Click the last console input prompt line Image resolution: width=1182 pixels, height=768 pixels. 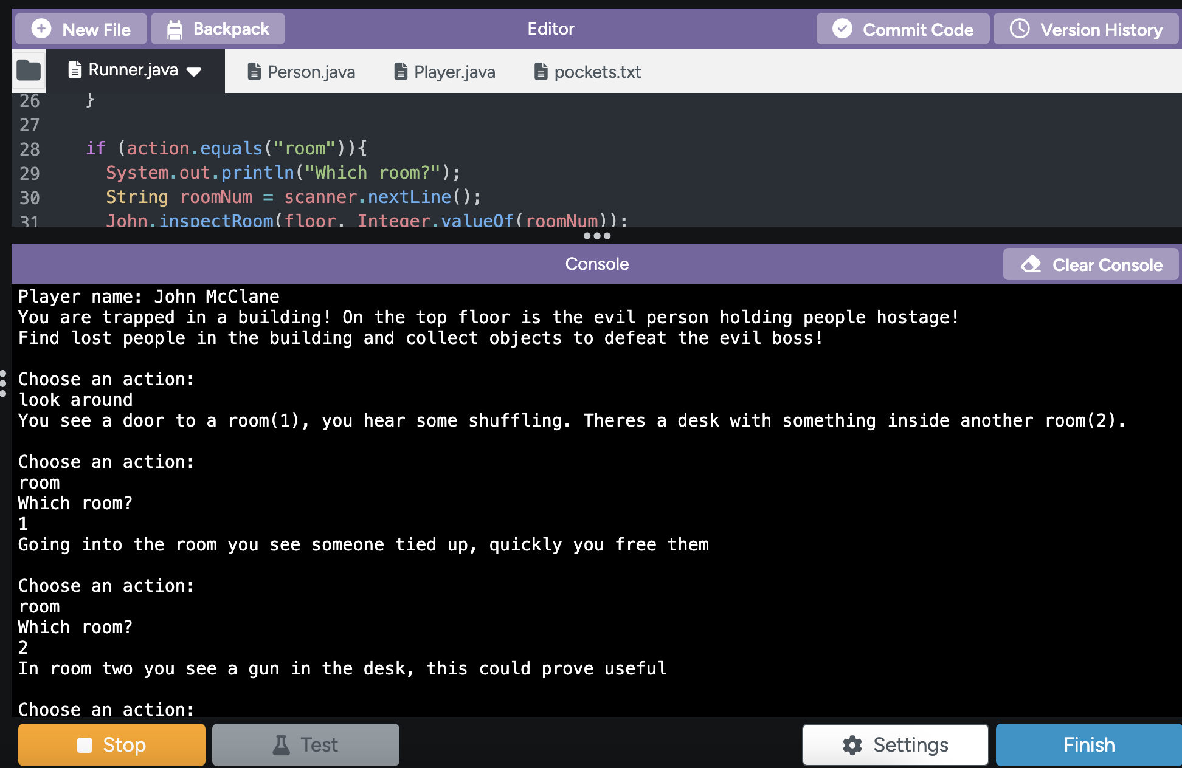[106, 708]
